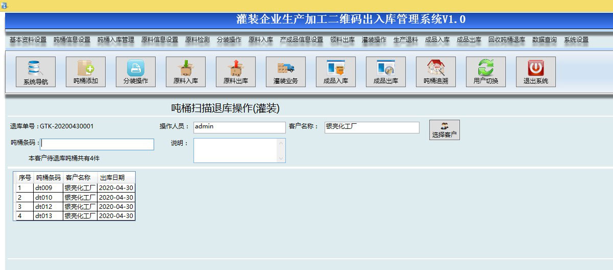
Task: Open 生产退料 menu
Action: point(406,40)
